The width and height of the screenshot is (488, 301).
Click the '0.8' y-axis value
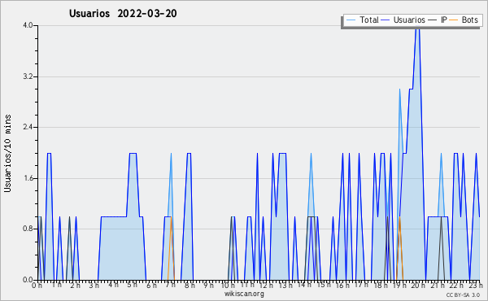28,229
